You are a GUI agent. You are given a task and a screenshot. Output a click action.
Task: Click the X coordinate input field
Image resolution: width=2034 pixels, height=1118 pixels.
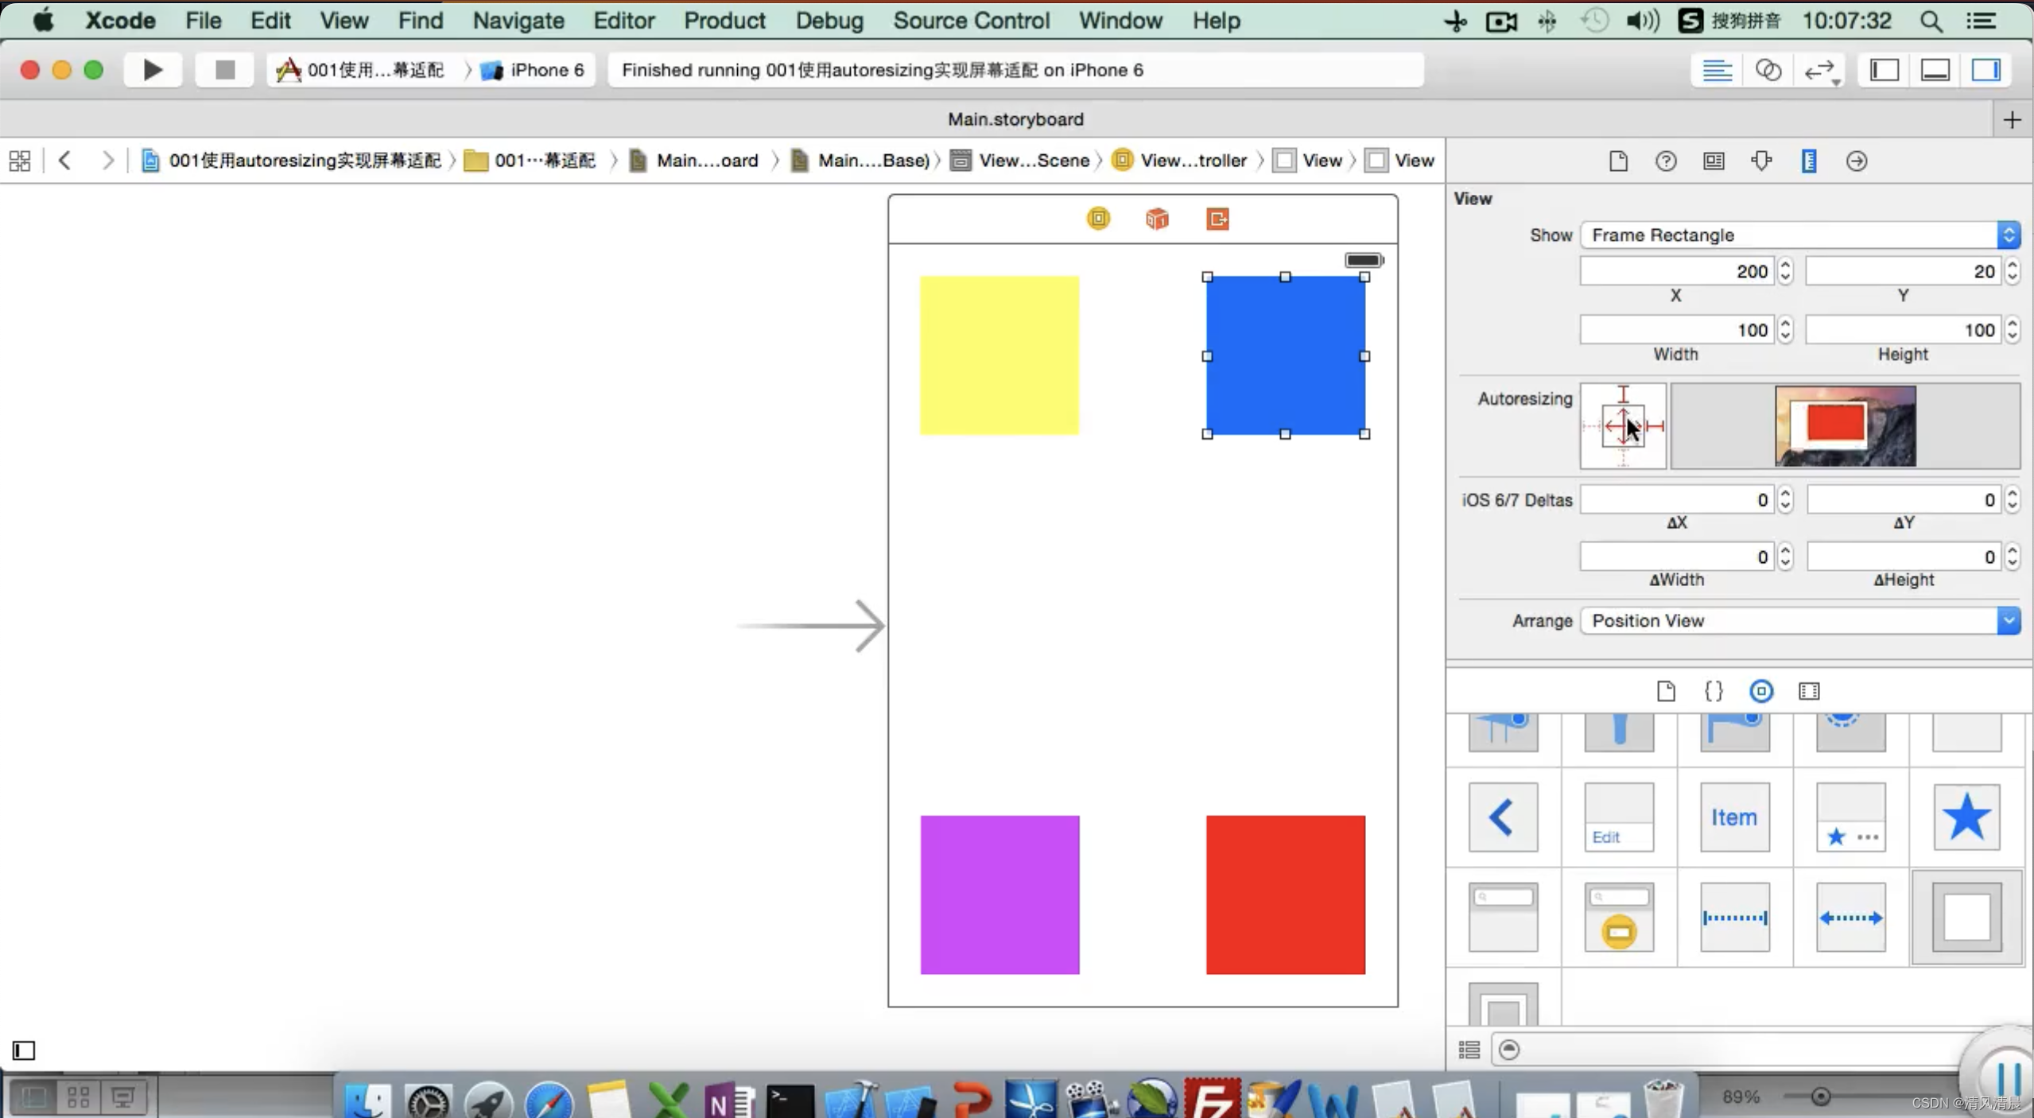pos(1675,271)
